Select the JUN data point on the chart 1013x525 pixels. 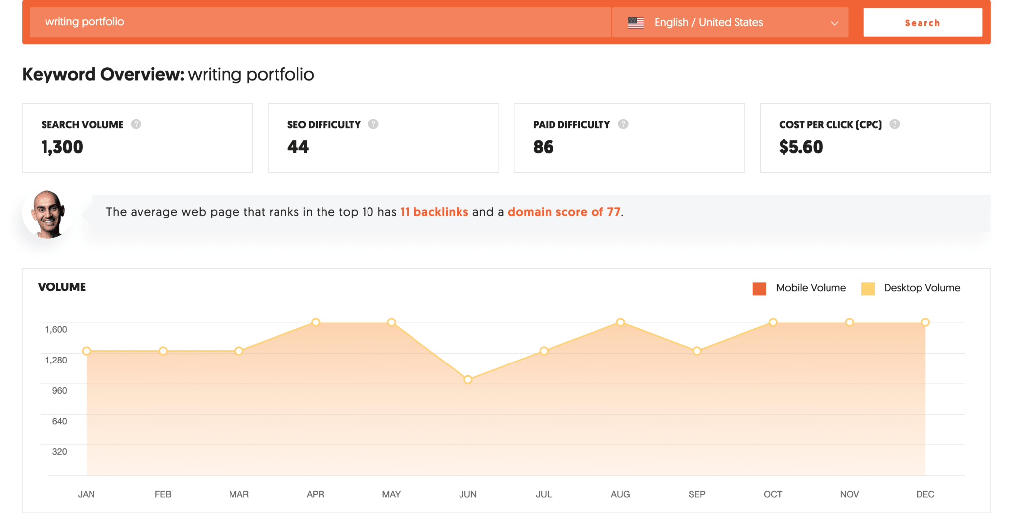pyautogui.click(x=468, y=379)
